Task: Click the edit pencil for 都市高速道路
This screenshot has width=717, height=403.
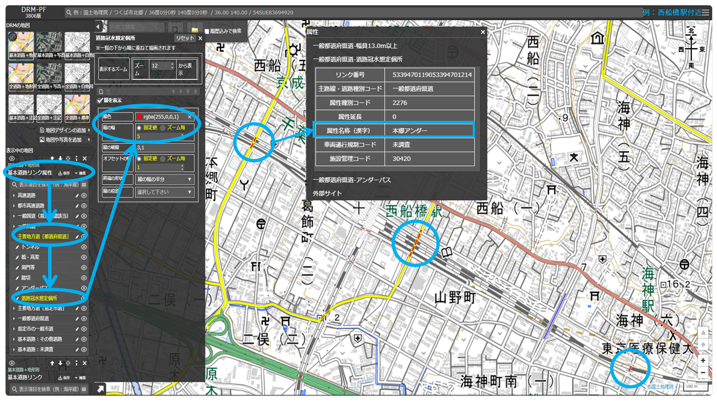Action: pyautogui.click(x=77, y=205)
